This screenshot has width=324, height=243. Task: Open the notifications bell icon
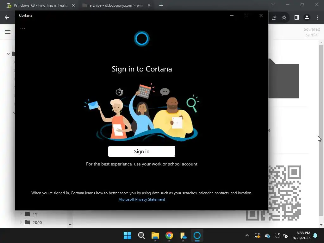[x=315, y=235]
